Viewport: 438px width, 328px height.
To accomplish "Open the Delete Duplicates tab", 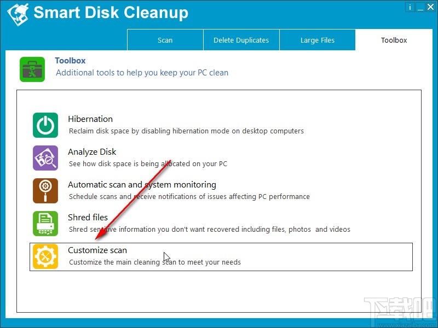I will pos(241,40).
